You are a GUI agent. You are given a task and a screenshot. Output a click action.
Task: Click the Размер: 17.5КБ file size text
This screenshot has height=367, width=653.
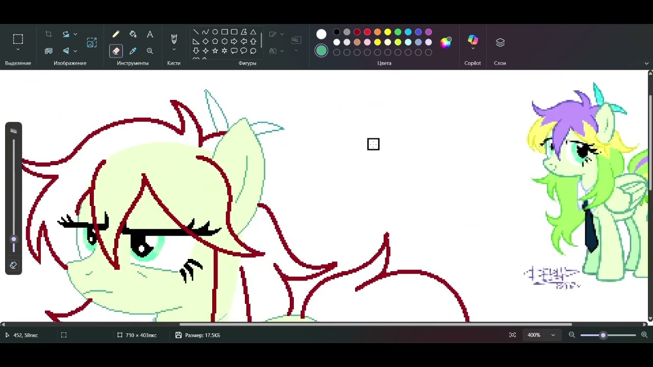pos(203,335)
